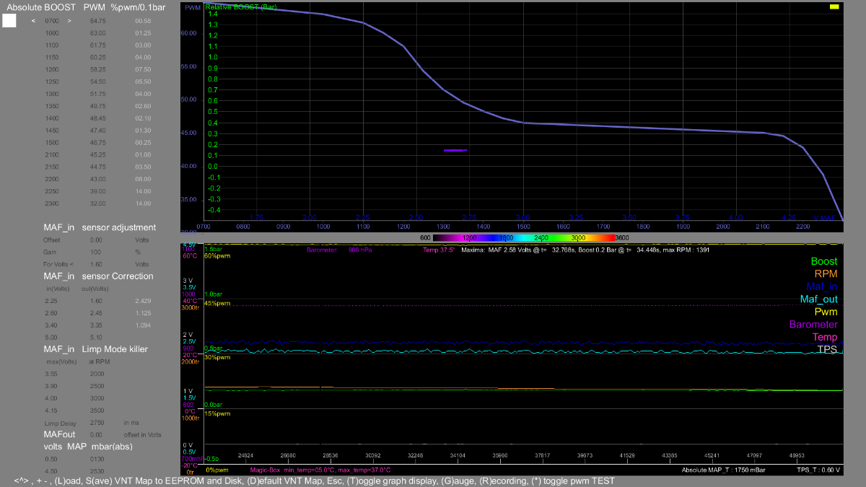Viewport: 866px width, 487px height.
Task: Select PWM value 43.00
Action: click(98, 178)
